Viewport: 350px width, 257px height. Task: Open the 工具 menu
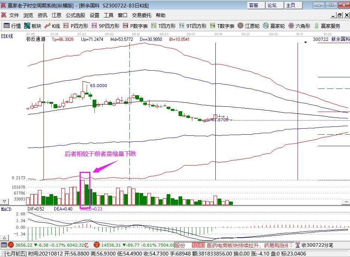pyautogui.click(x=109, y=15)
